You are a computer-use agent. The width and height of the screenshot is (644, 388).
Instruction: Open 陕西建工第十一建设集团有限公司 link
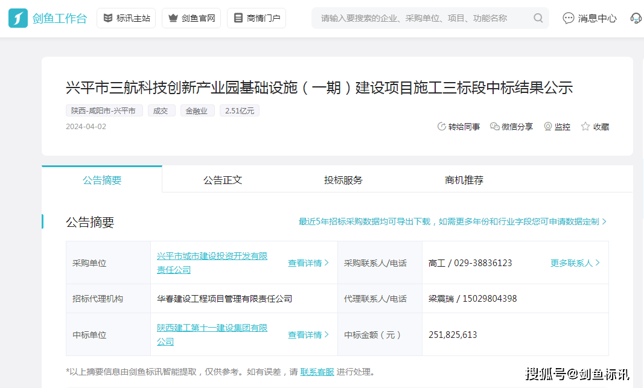[212, 335]
